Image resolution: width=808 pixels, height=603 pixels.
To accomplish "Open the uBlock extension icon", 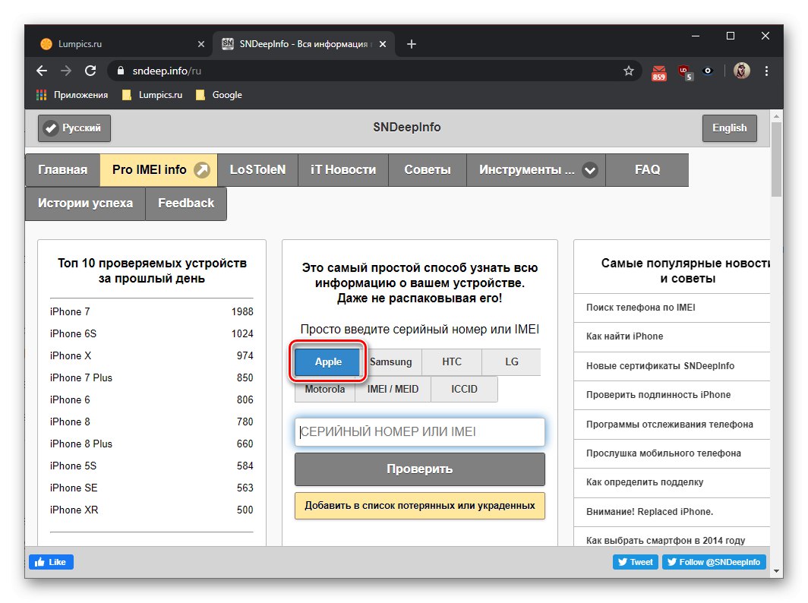I will (x=685, y=72).
